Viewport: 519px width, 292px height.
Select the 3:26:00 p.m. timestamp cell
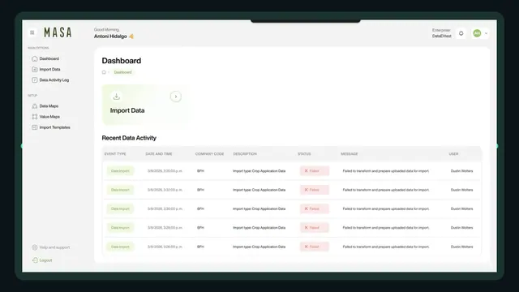pos(165,247)
